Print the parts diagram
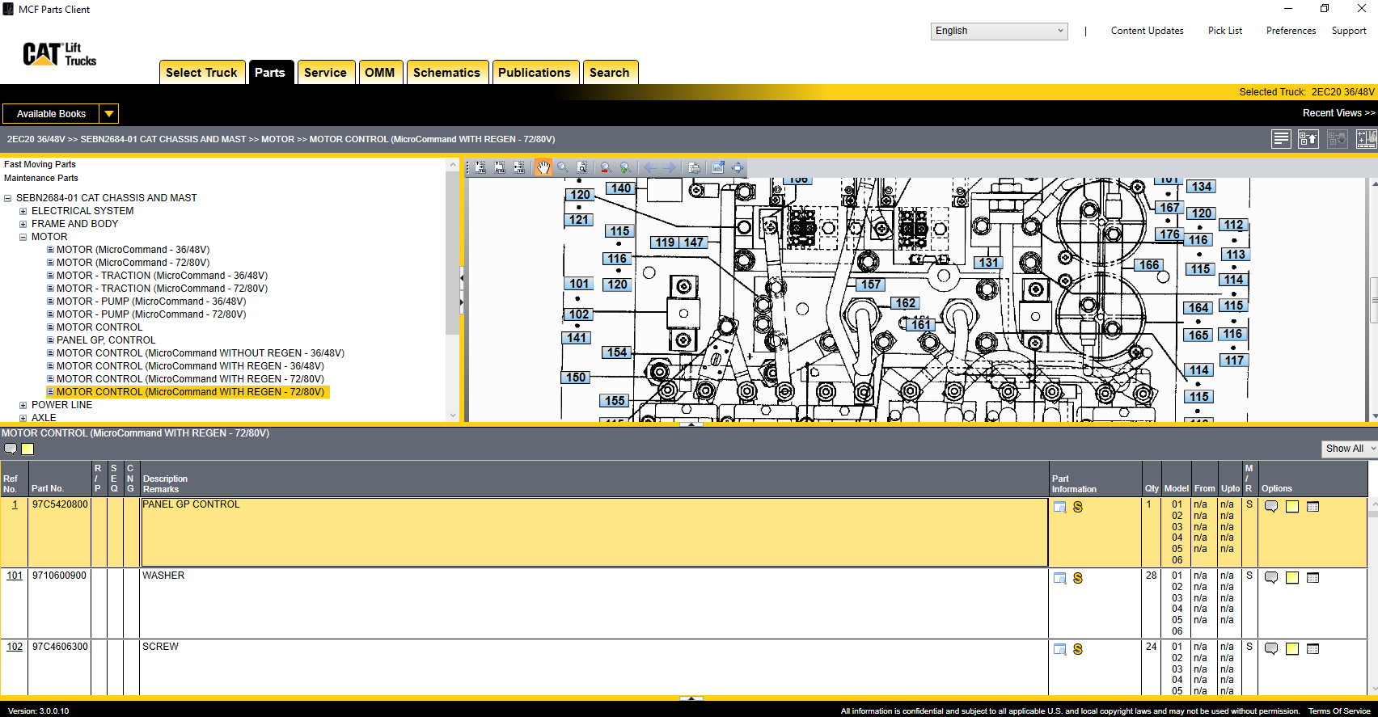Viewport: 1378px width, 717px height. pyautogui.click(x=694, y=167)
